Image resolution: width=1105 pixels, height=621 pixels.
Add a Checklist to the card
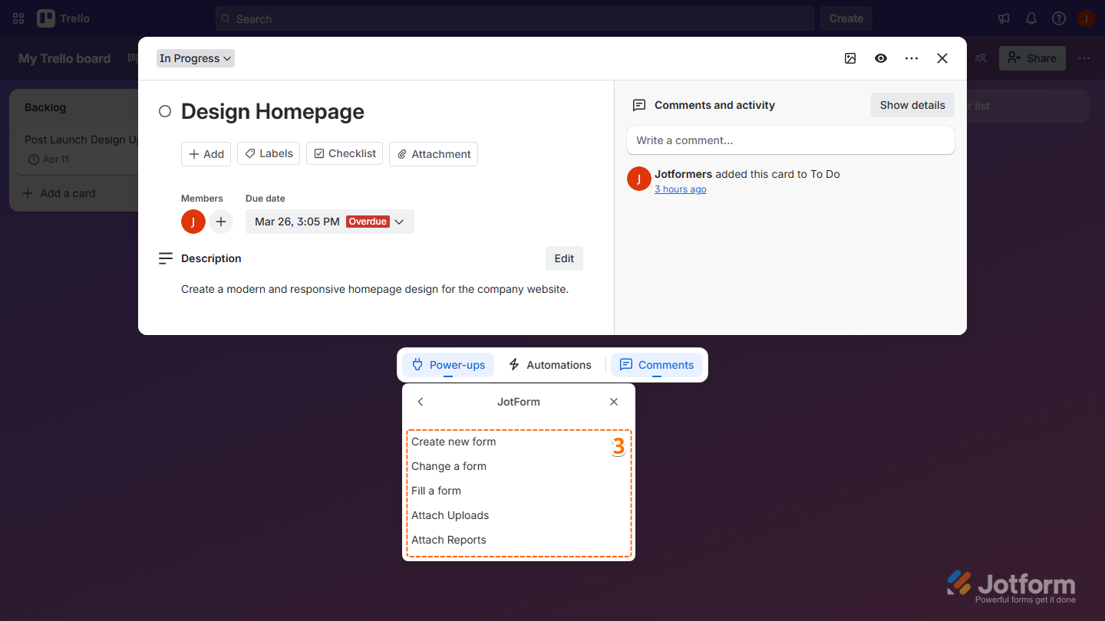click(345, 153)
